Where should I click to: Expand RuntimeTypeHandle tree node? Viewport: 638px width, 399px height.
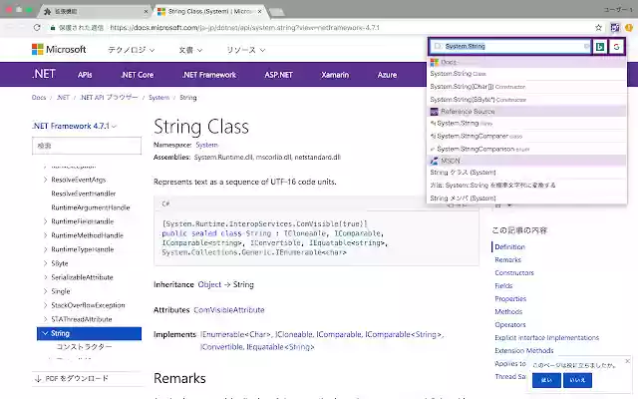45,249
